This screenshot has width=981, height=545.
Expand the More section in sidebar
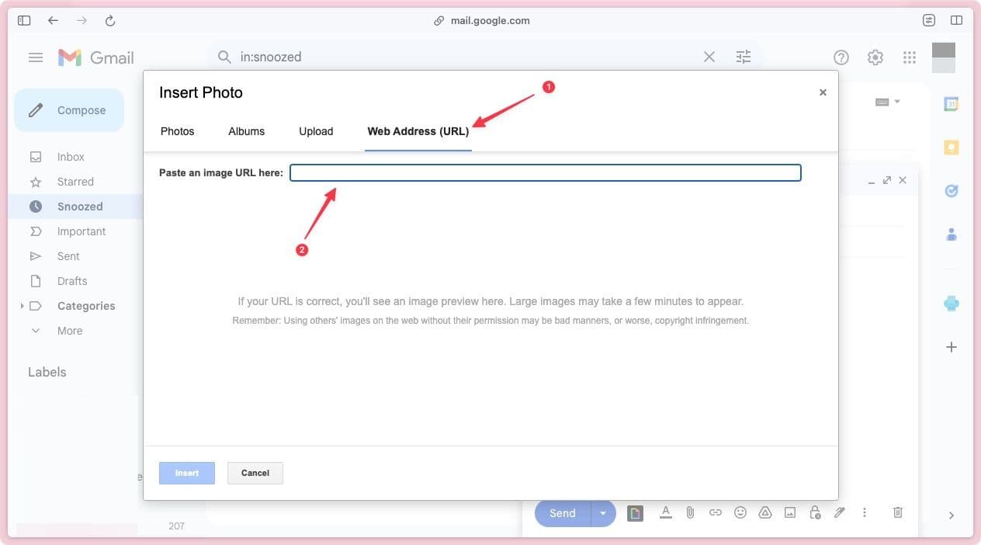35,330
